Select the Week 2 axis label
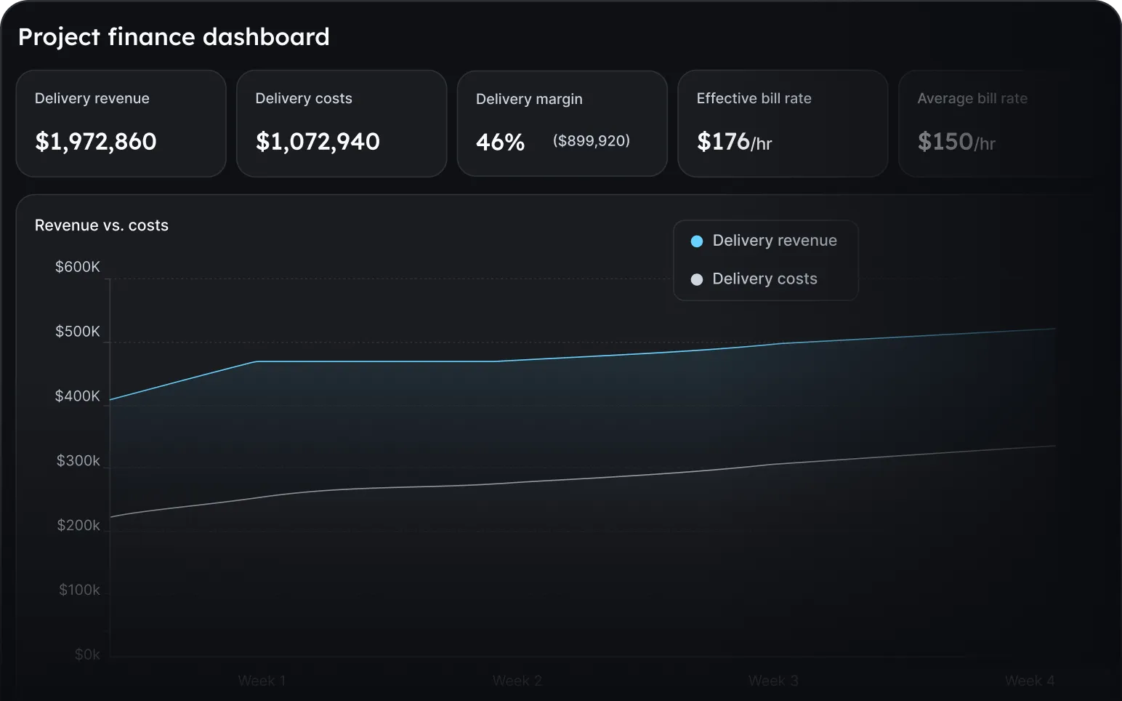Viewport: 1122px width, 701px height. pyautogui.click(x=517, y=680)
